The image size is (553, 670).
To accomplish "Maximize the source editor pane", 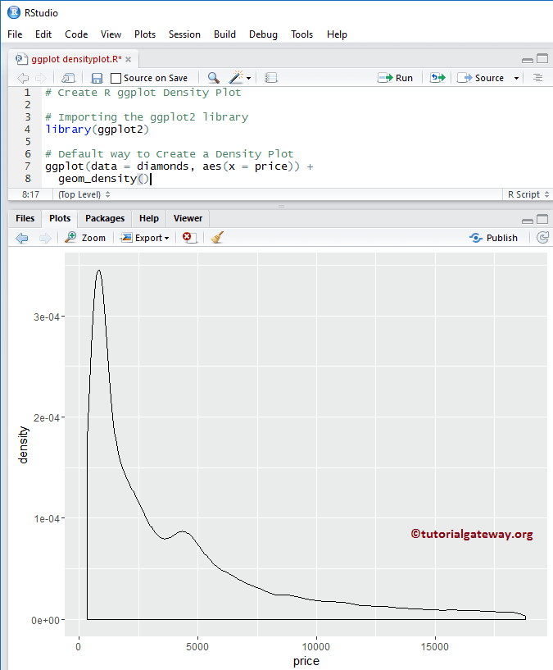I will 542,58.
